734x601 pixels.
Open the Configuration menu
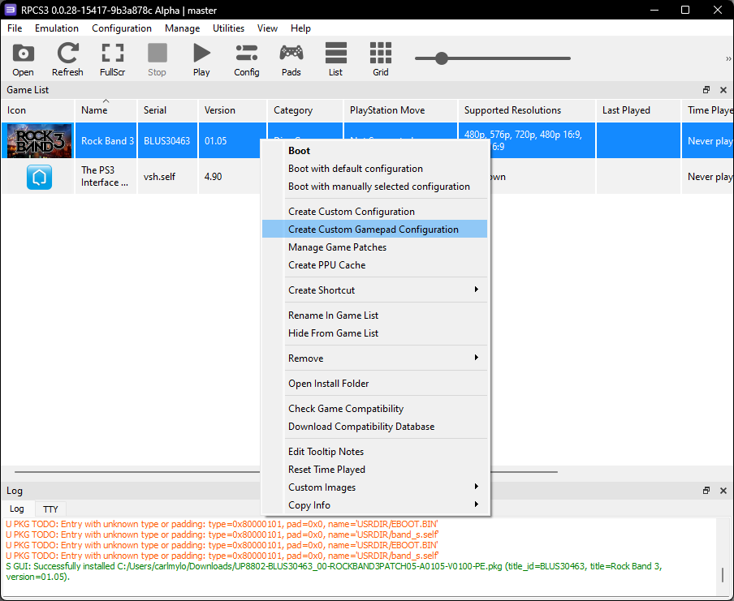(x=122, y=28)
